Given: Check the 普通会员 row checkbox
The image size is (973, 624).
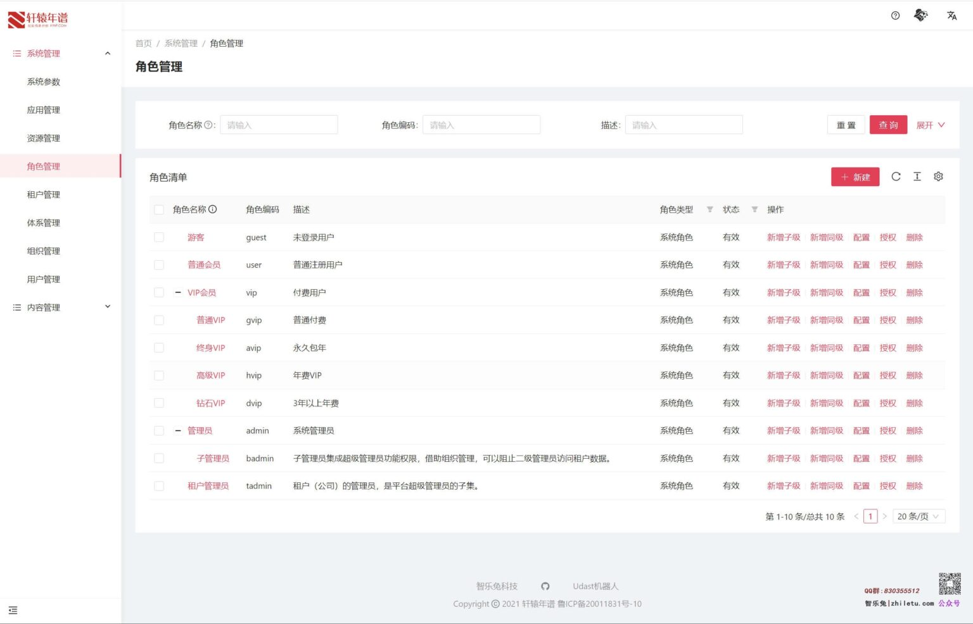Looking at the screenshot, I should tap(159, 265).
